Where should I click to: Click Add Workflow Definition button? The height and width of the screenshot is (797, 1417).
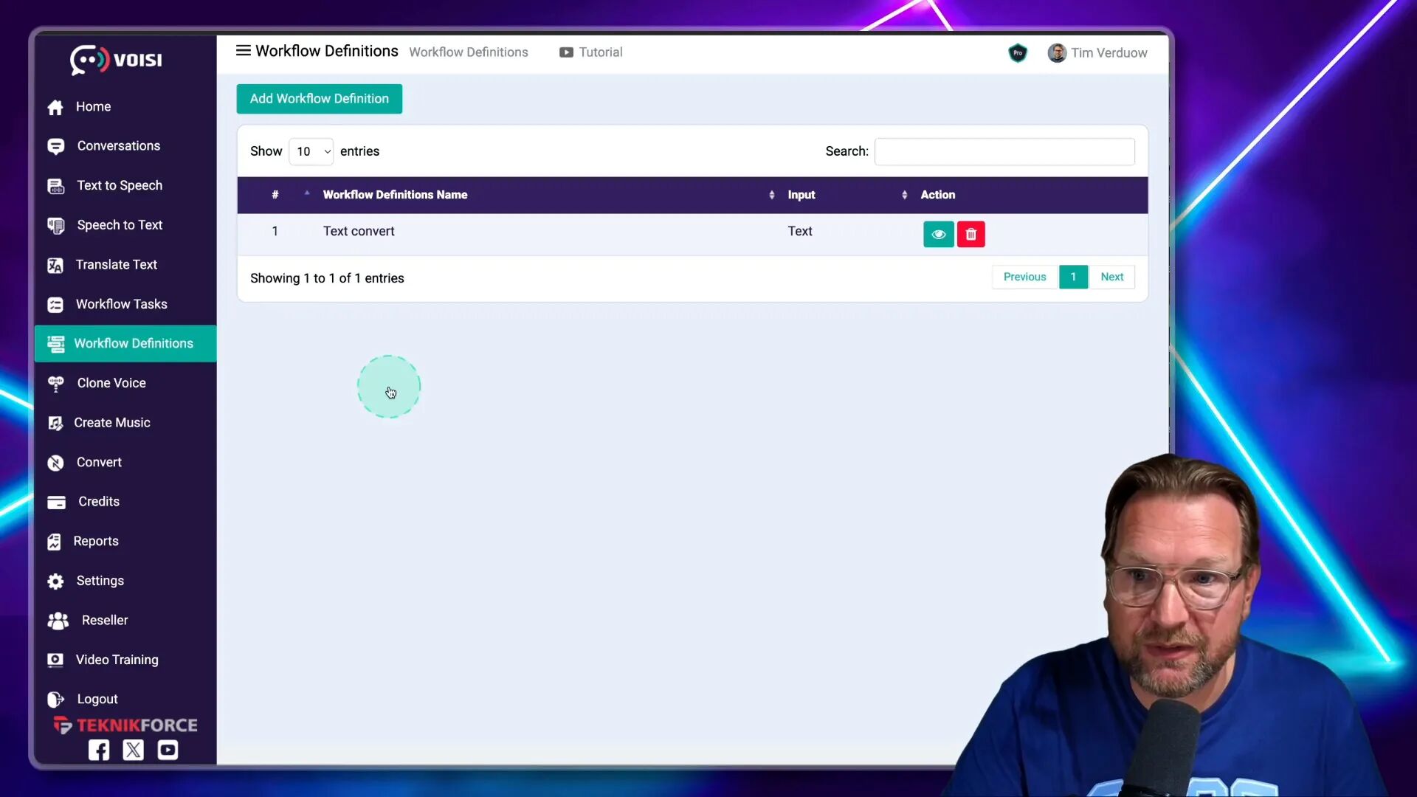[320, 98]
